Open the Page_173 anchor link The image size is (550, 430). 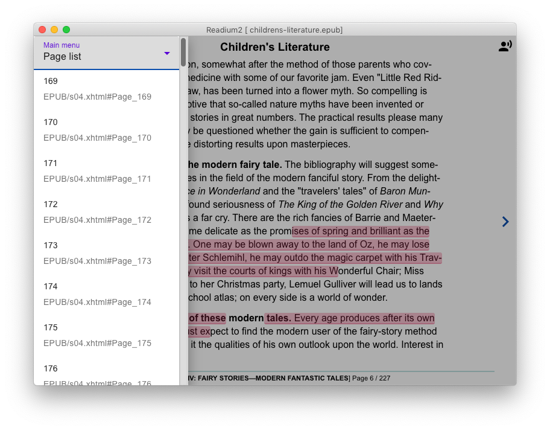tap(51, 245)
